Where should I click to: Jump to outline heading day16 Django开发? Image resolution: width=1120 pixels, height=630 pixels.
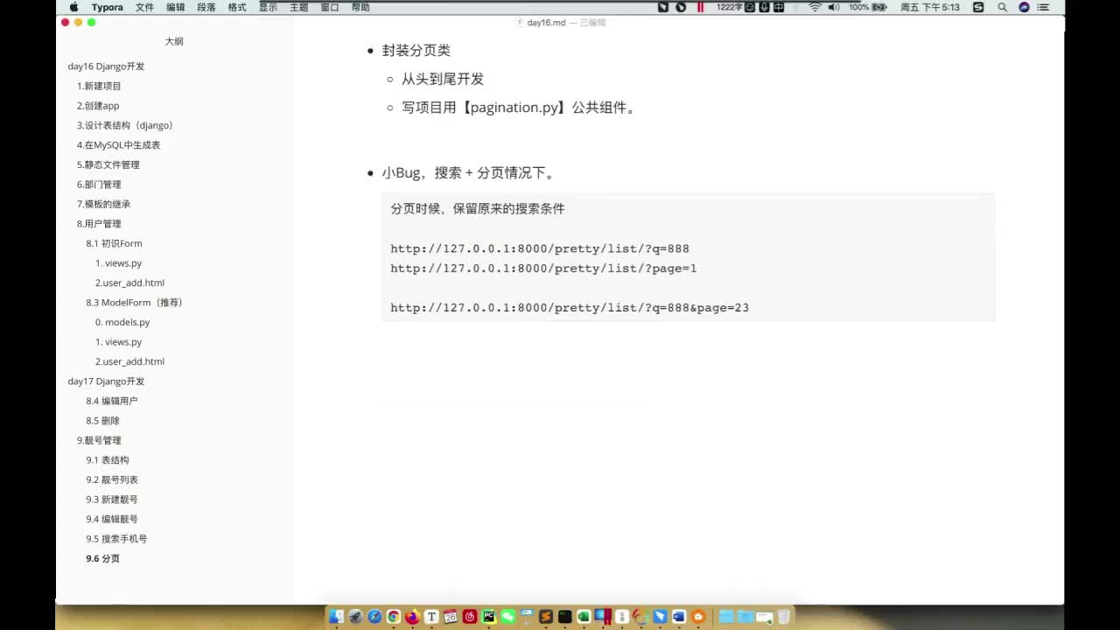pyautogui.click(x=106, y=66)
